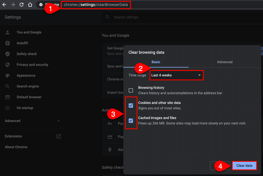The image size is (263, 176).
Task: Click the clipboard icon beside Autofill
Action: [8, 43]
